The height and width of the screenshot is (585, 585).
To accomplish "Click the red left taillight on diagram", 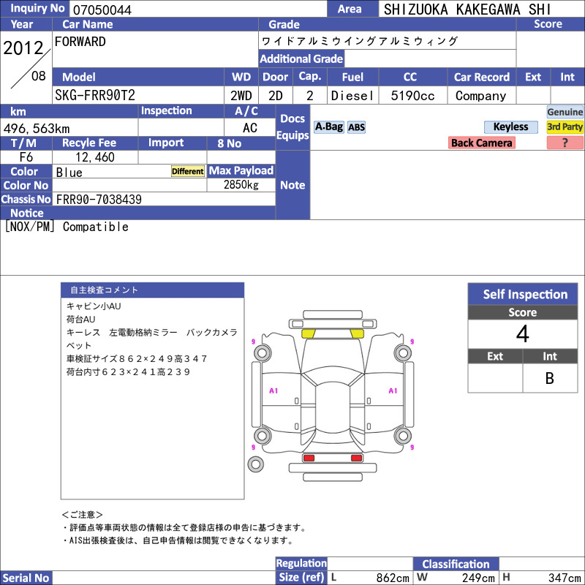I will [309, 458].
